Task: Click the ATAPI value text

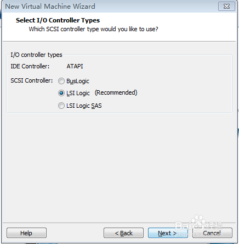Action: pos(75,66)
